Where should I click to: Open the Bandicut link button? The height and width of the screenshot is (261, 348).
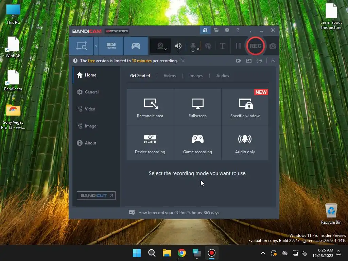(96, 195)
